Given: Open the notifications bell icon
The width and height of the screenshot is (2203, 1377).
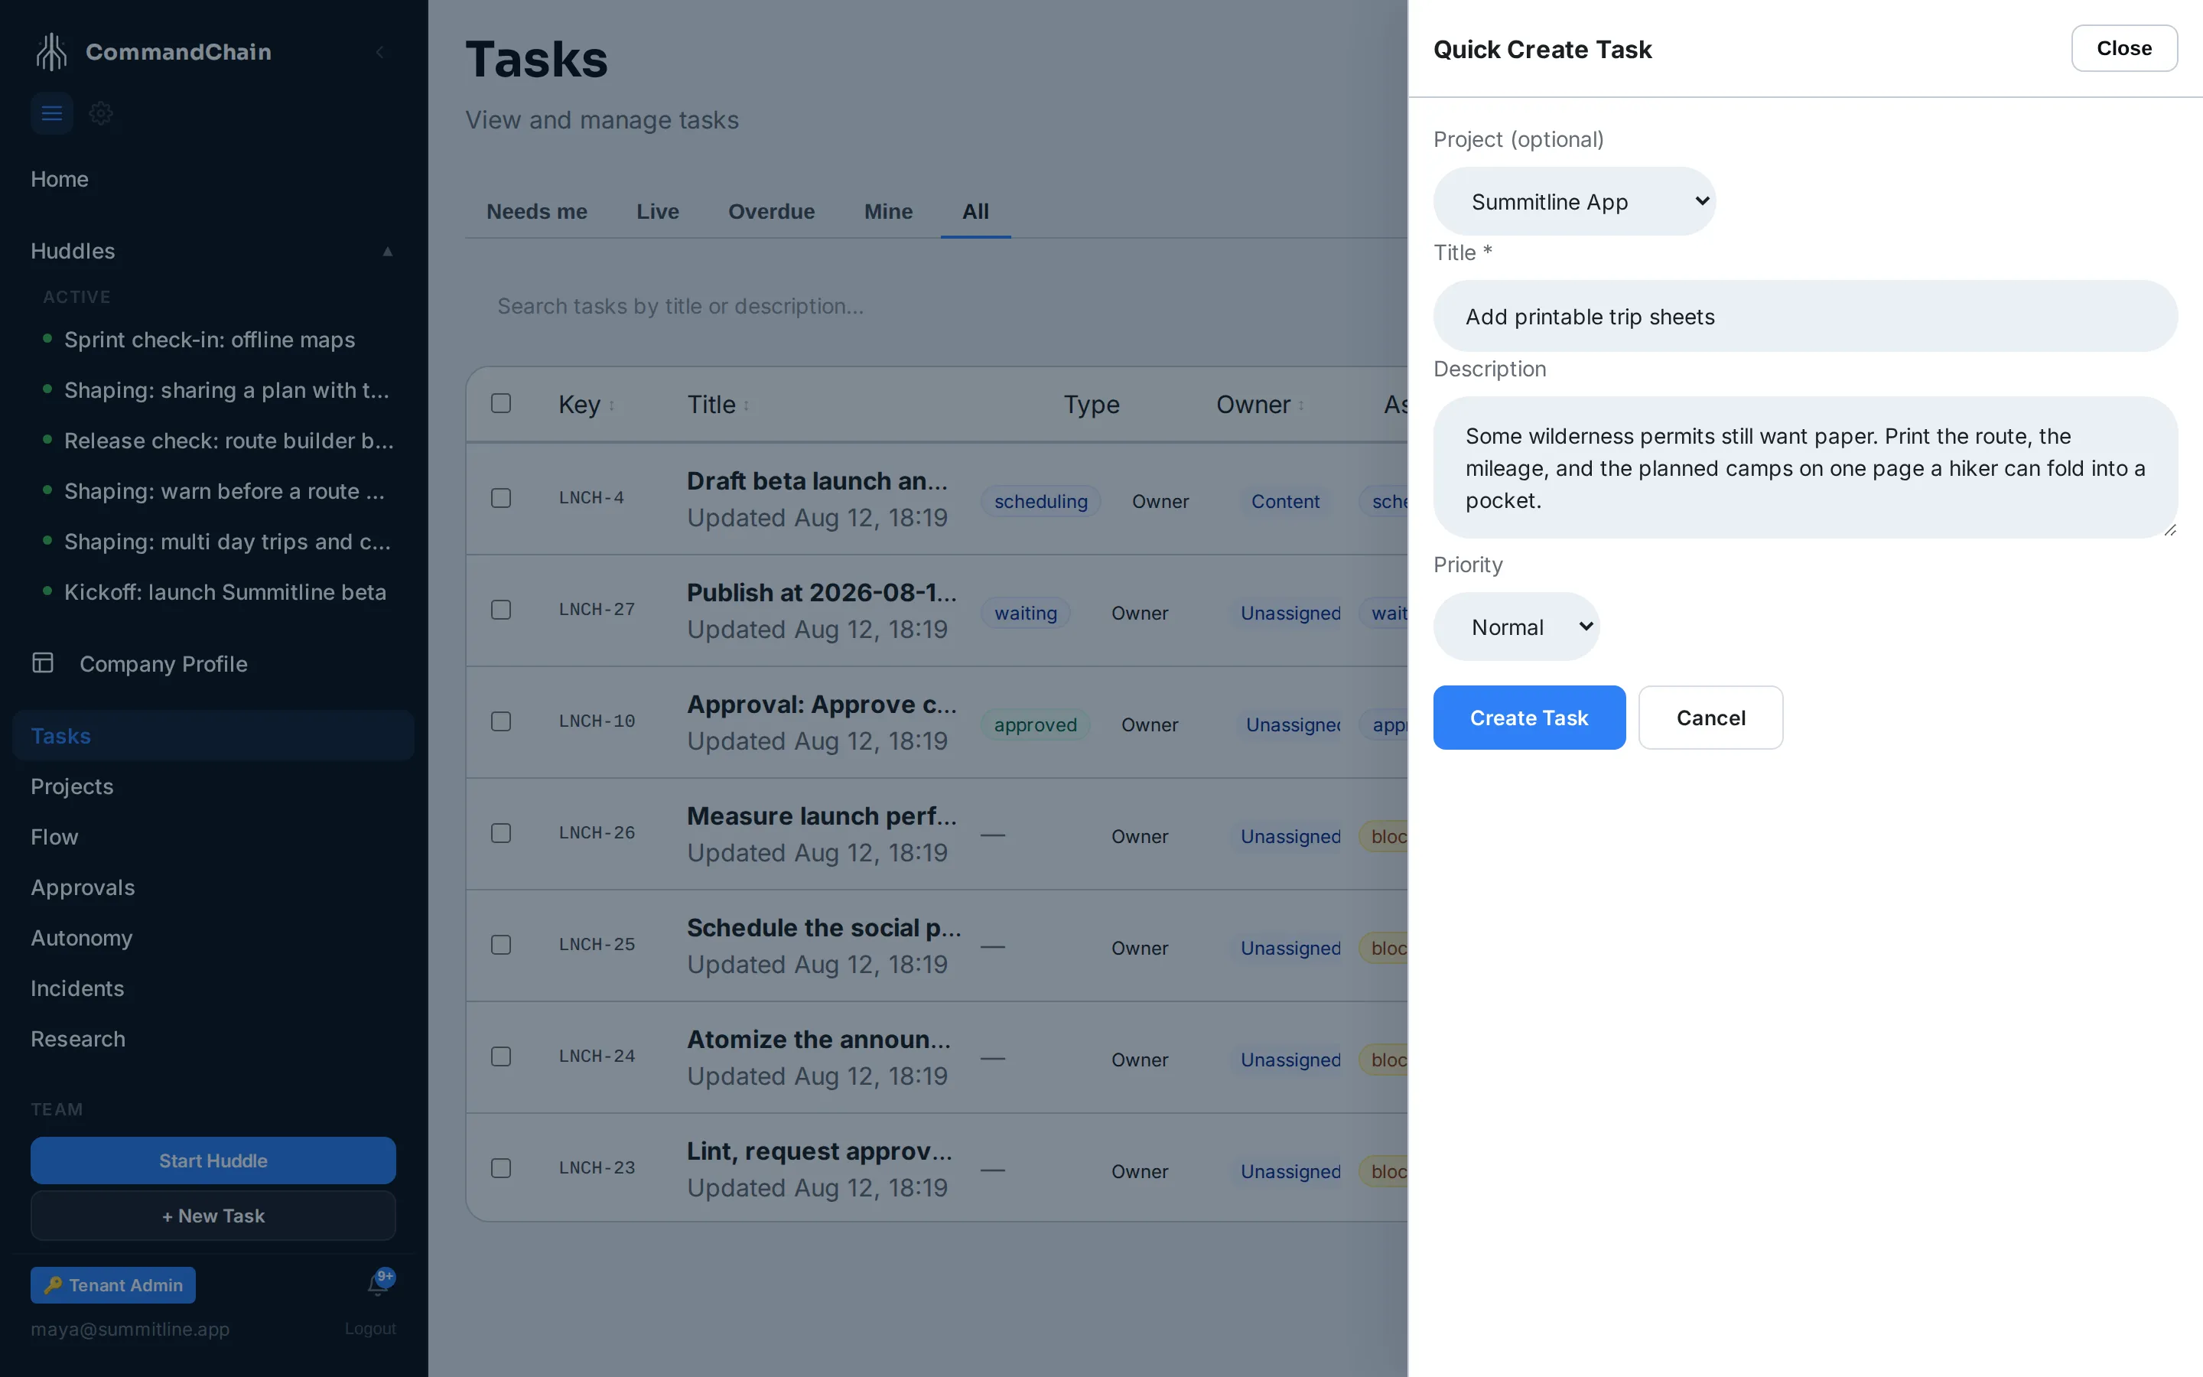Looking at the screenshot, I should pos(379,1284).
